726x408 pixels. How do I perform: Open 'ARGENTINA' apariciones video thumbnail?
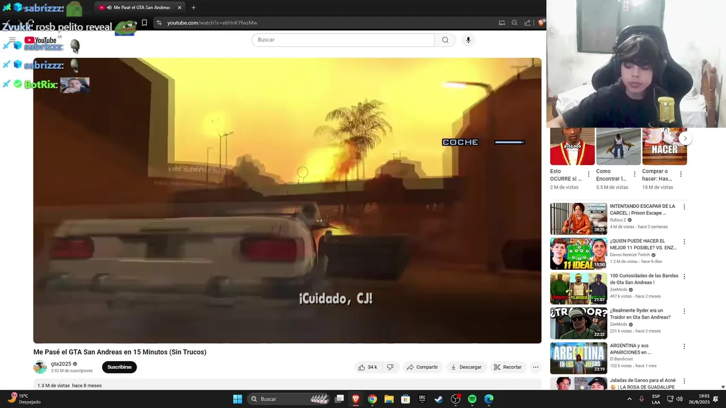pos(579,358)
